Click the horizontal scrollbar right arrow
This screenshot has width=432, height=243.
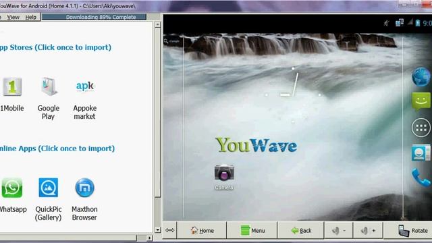(149, 238)
